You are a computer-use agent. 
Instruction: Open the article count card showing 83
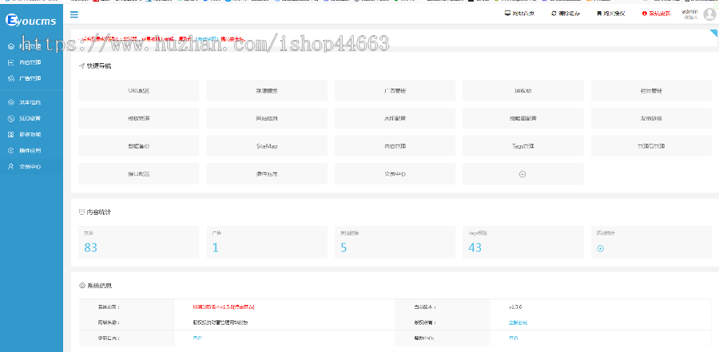[139, 242]
